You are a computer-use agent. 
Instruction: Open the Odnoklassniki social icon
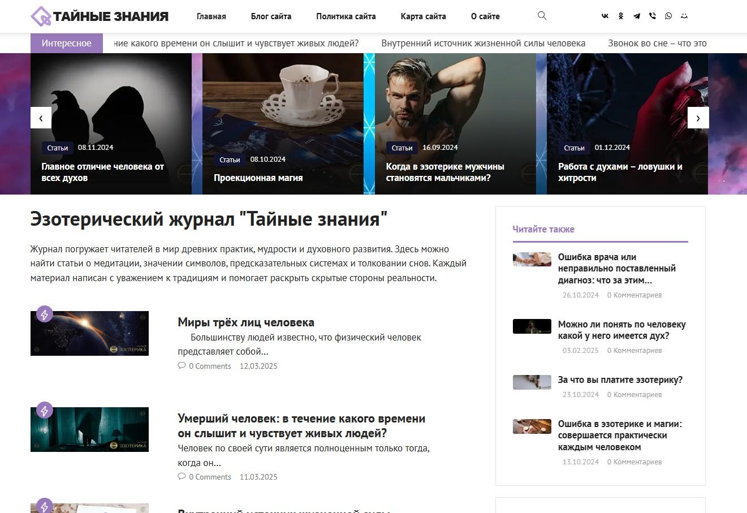point(621,16)
